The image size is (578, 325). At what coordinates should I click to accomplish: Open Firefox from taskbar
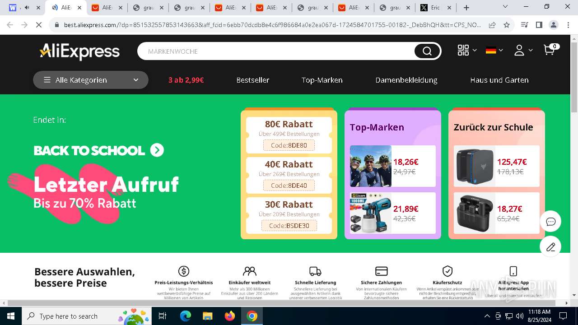[230, 316]
